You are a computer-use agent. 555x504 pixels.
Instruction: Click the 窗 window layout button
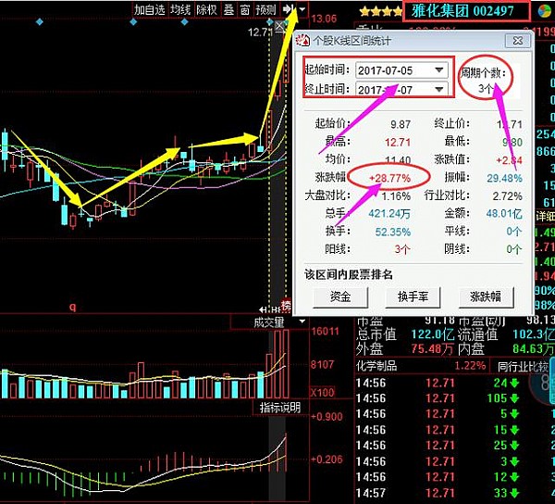(244, 9)
